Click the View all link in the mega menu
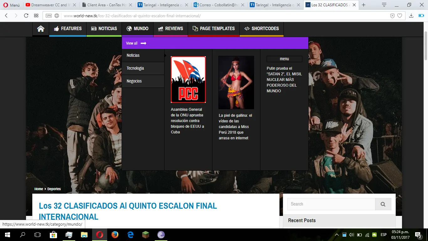Screen dimensions: 428x241 pyautogui.click(x=132, y=43)
